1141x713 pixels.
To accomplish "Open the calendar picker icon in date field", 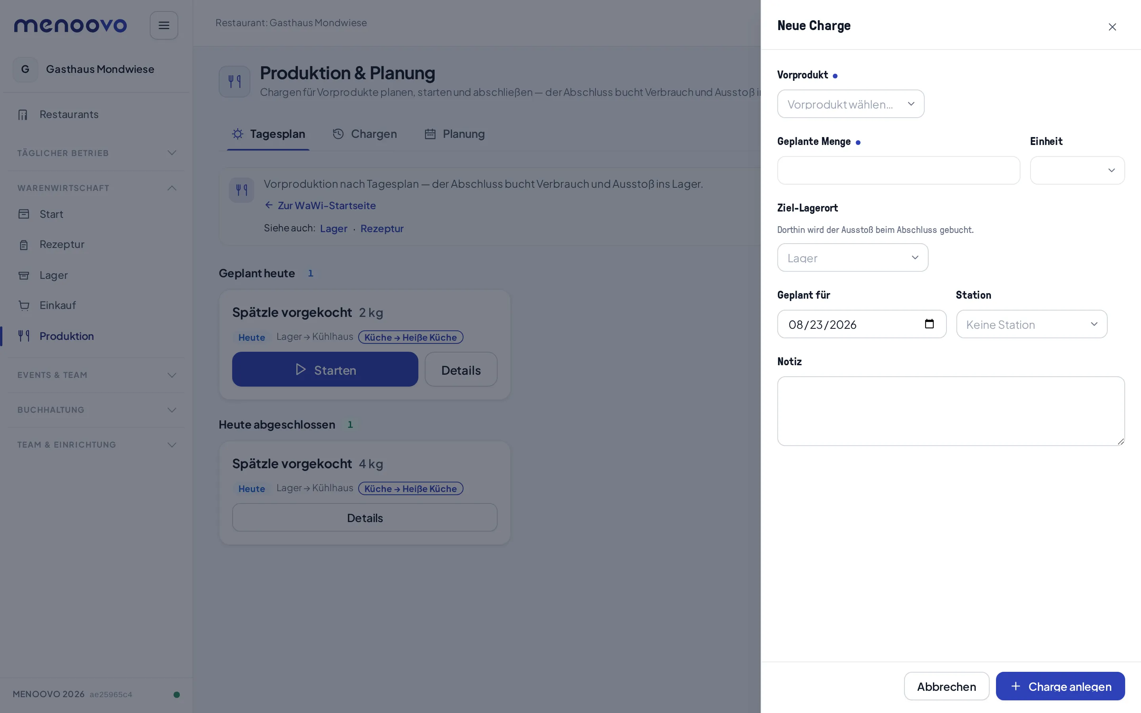I will (x=929, y=324).
